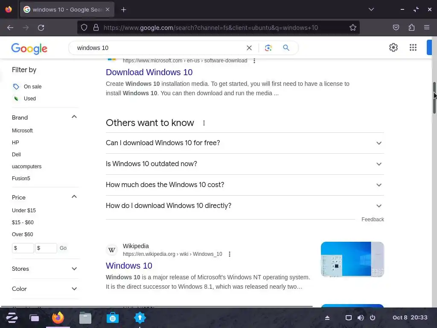Choose the Under $15 price filter
437x328 pixels.
(x=24, y=211)
